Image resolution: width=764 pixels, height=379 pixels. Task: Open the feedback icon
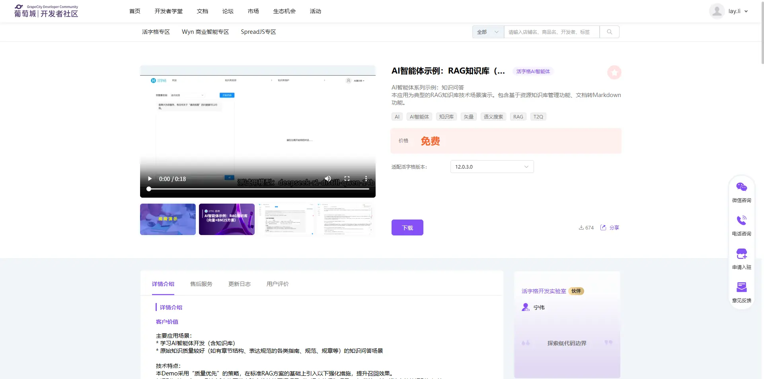pos(742,287)
